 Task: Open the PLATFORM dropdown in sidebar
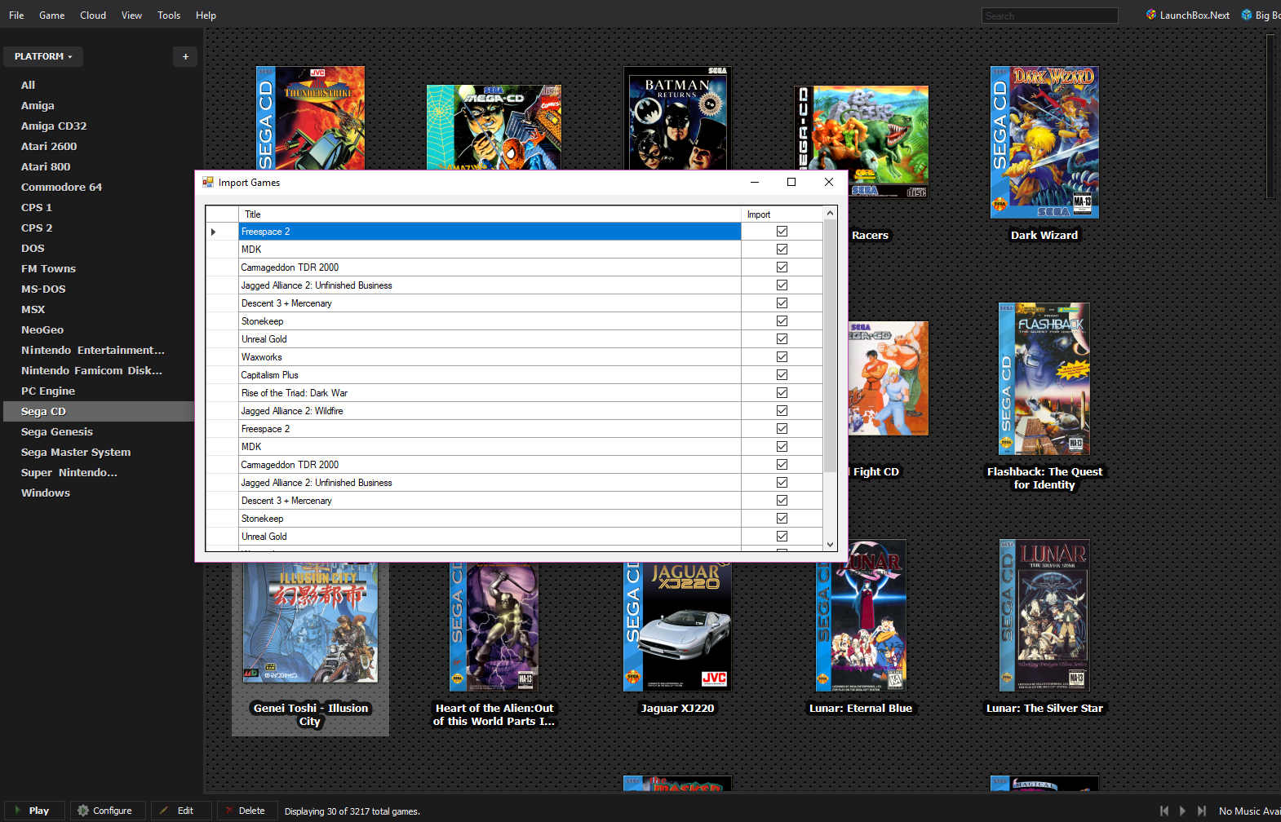[x=43, y=56]
